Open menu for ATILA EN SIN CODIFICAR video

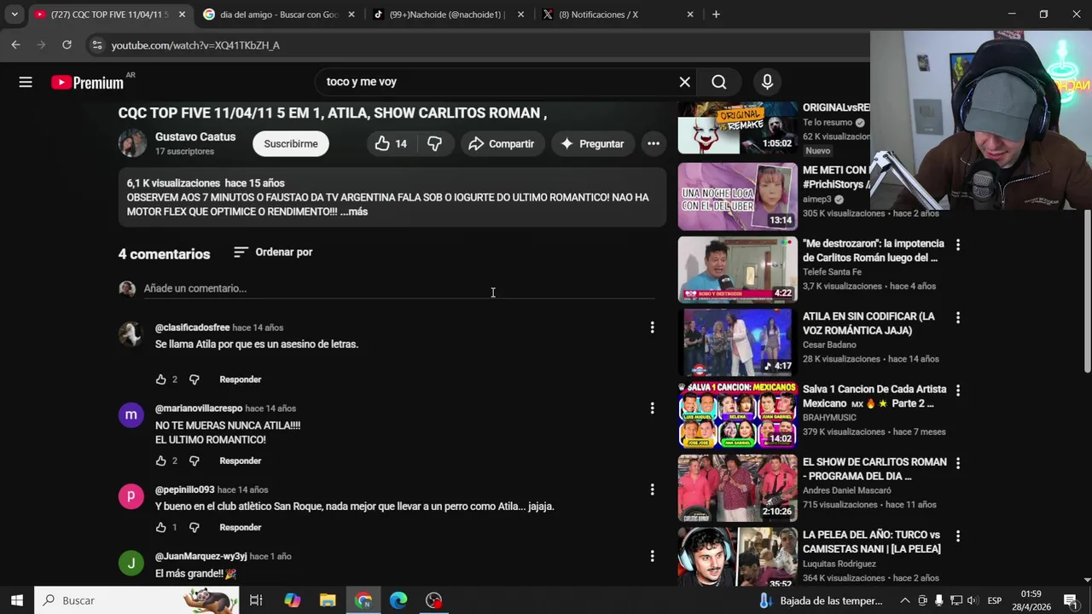coord(957,317)
